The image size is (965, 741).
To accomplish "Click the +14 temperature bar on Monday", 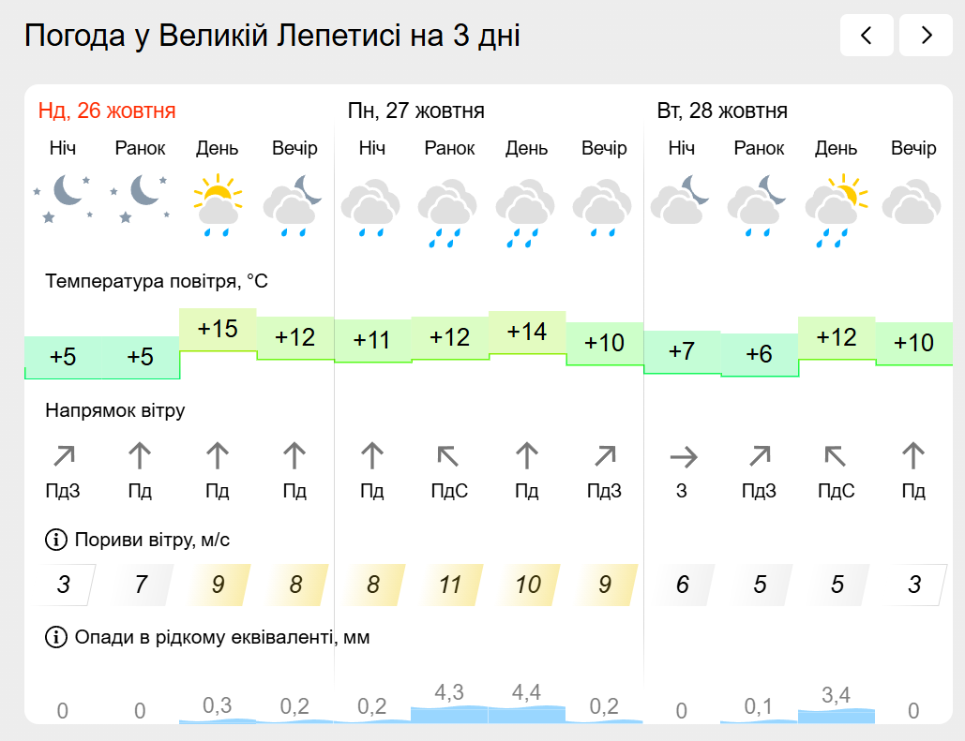I will (x=527, y=333).
